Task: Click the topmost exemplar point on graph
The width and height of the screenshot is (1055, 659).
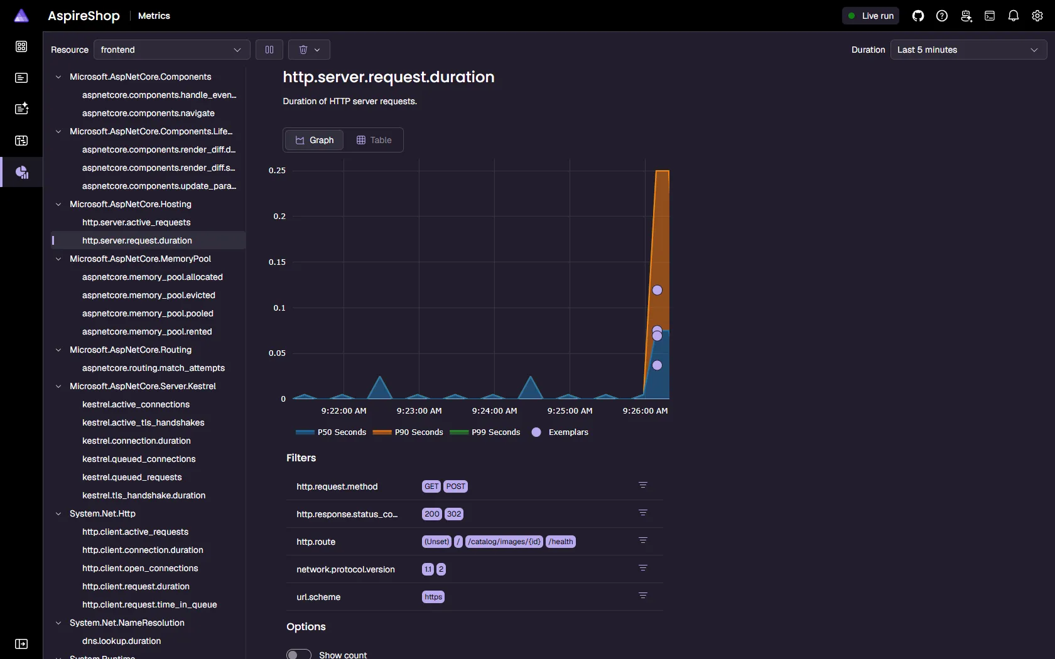Action: [657, 290]
